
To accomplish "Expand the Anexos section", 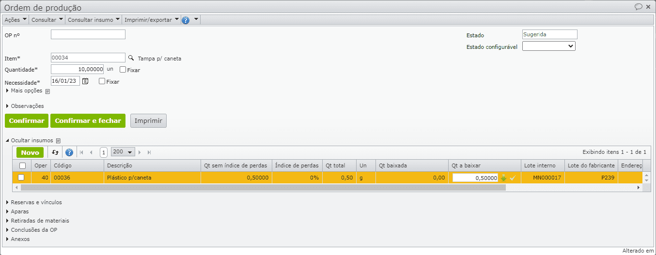I will pyautogui.click(x=17, y=239).
